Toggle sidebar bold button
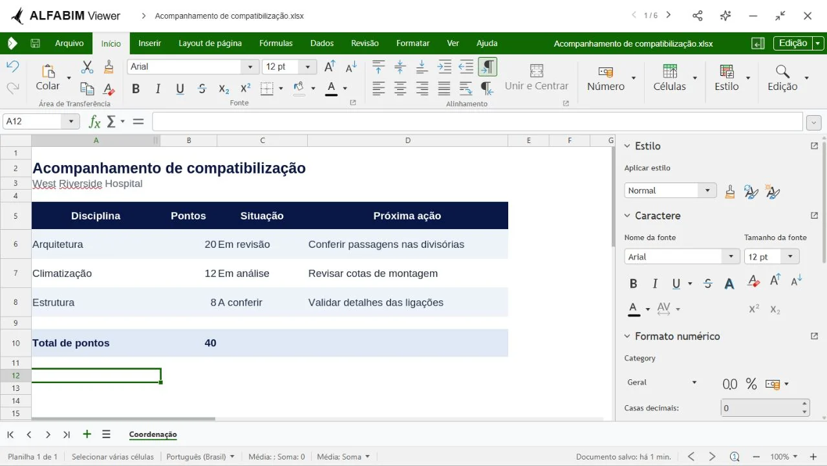827x466 pixels. click(633, 283)
